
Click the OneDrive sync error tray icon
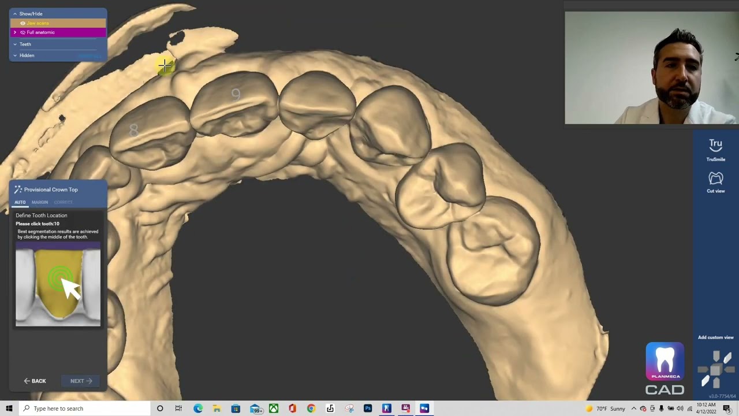(643, 408)
